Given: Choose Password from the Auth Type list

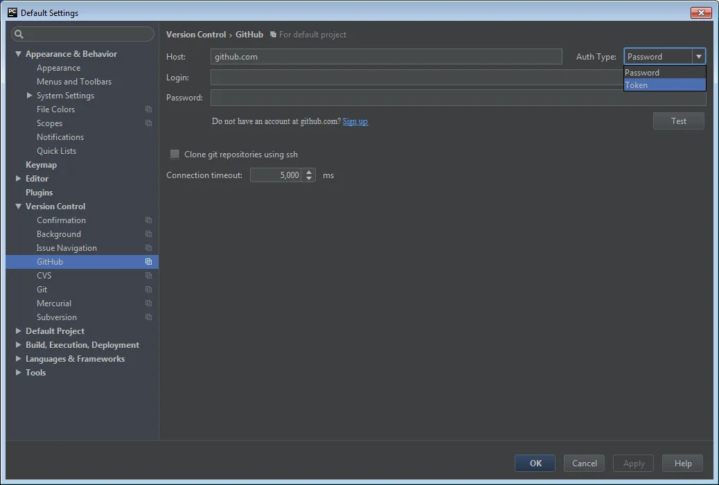Looking at the screenshot, I should tap(664, 73).
